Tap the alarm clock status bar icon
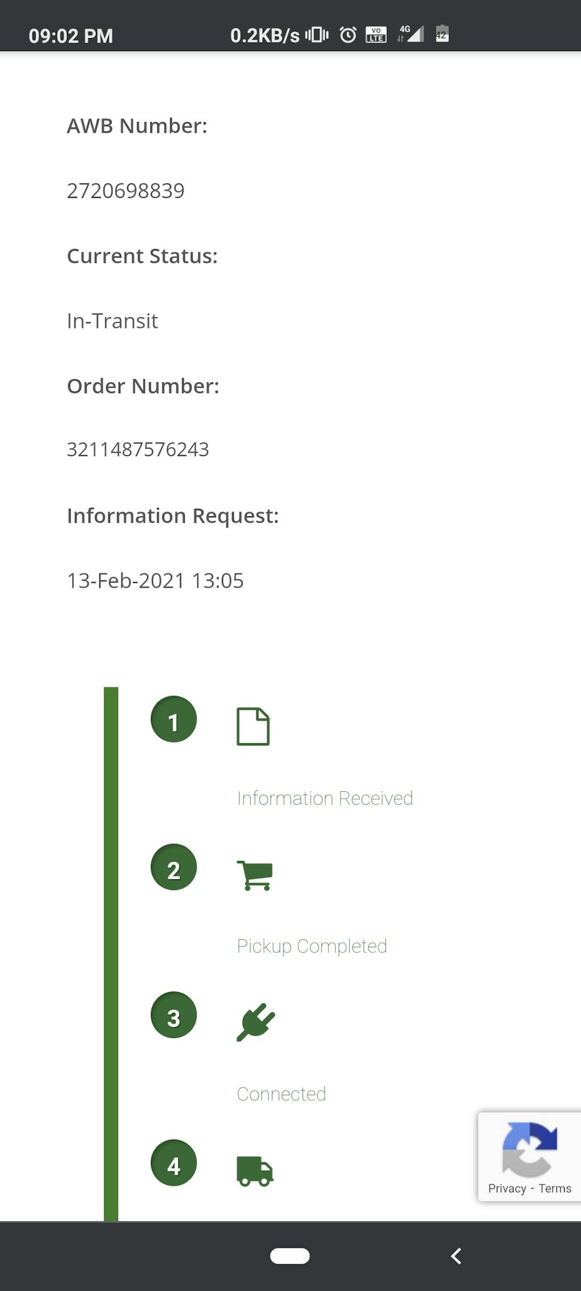Image resolution: width=581 pixels, height=1291 pixels. 348,35
